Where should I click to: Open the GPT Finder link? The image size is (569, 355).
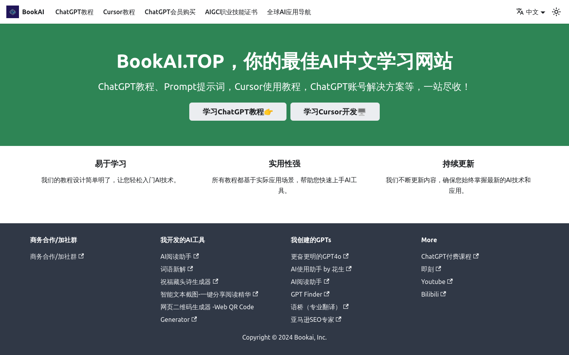tap(310, 294)
